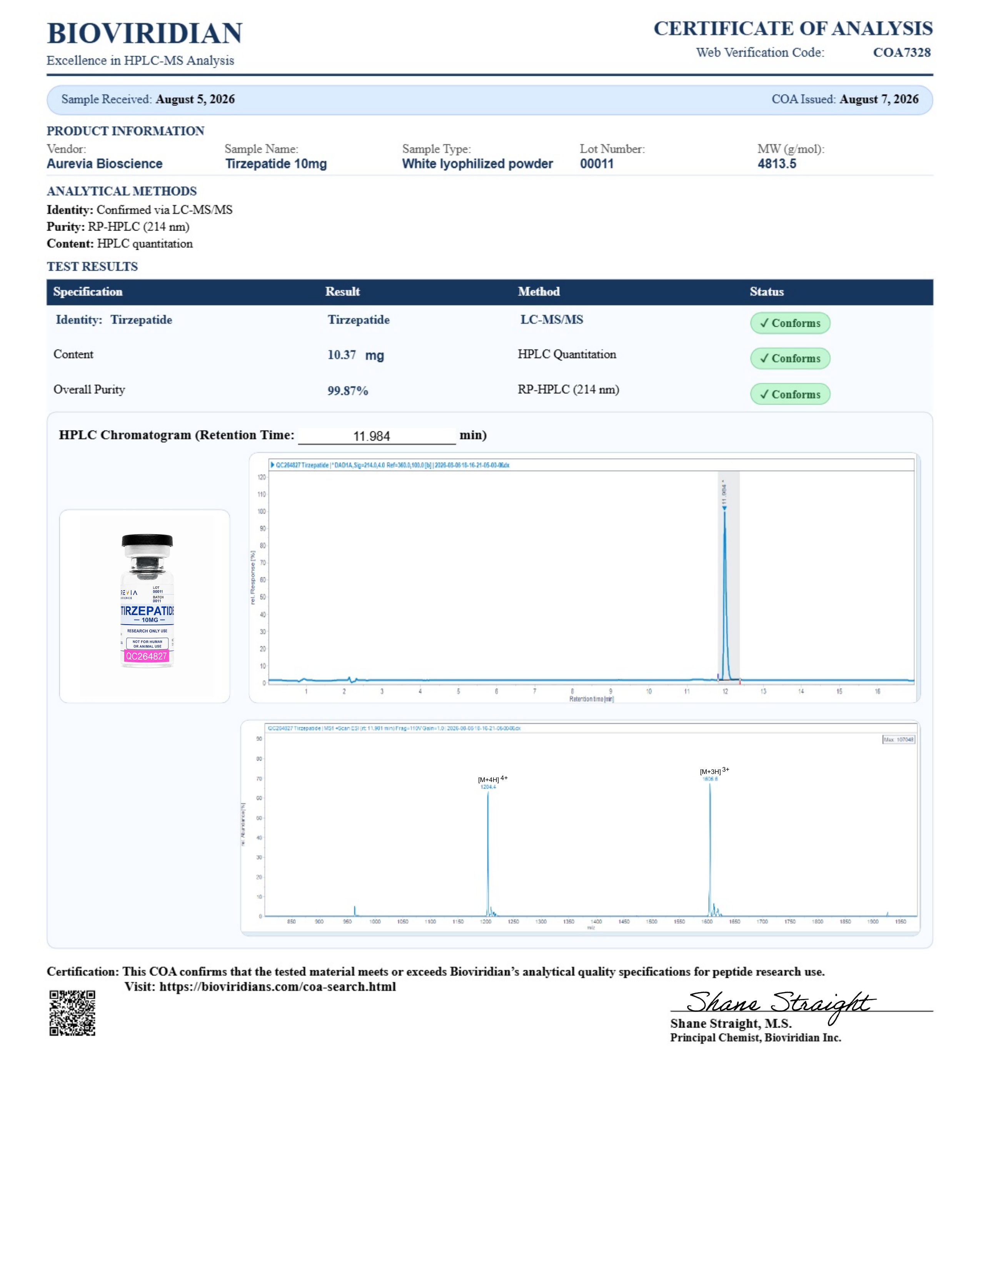Select the verification code COA7328
Screen dimensions: 981x1270
pyautogui.click(x=902, y=52)
